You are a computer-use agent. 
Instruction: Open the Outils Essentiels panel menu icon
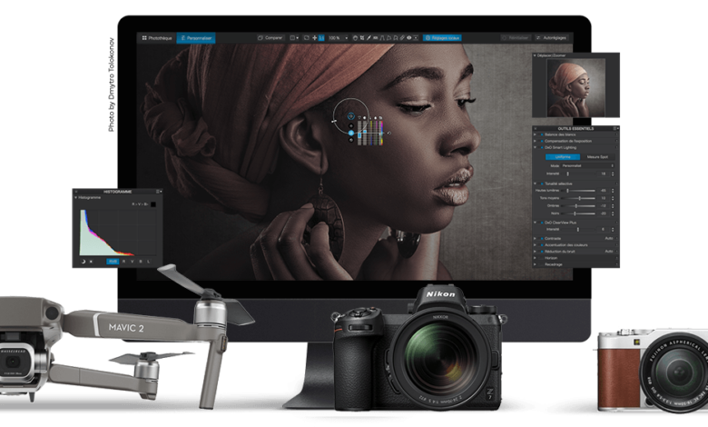click(x=615, y=129)
